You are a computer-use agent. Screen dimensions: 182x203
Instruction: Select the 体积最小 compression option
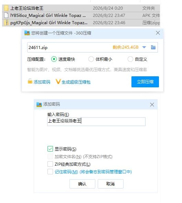point(91,59)
